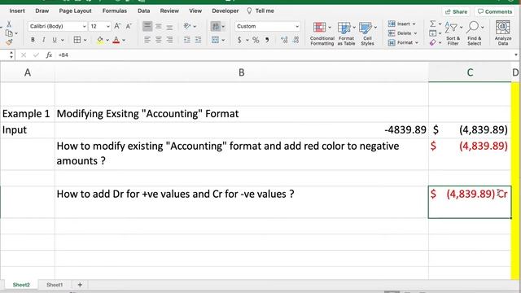Toggle Top Align

pos(147,26)
